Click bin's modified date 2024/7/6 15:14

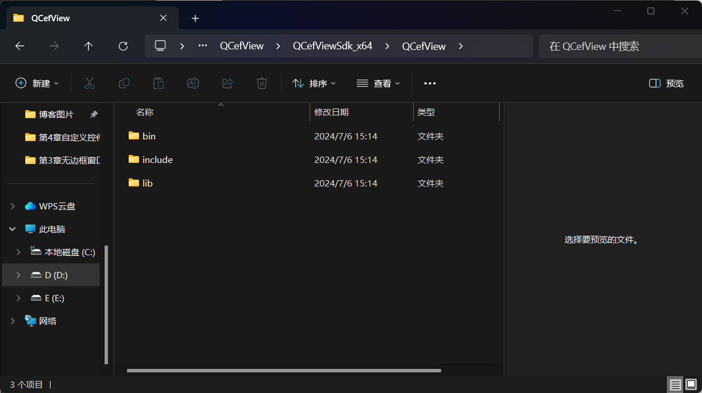point(346,136)
